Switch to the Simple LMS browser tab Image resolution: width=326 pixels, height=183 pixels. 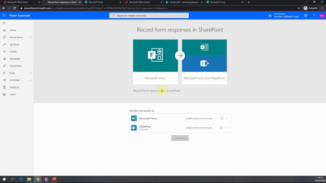(184, 2)
